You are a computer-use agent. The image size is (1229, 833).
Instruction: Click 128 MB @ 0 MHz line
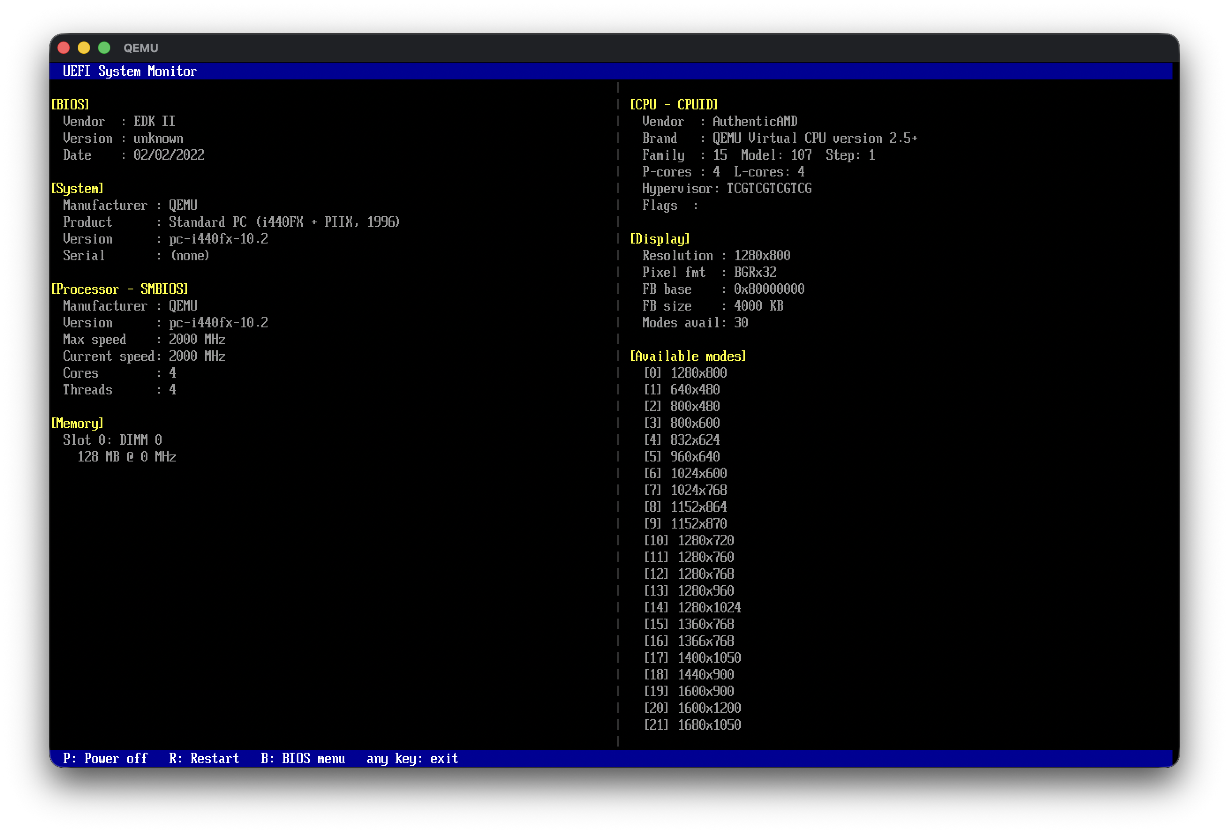coord(127,457)
